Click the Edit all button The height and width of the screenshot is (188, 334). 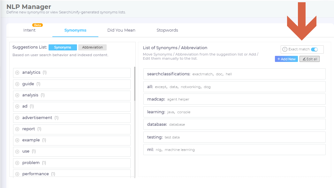point(309,59)
